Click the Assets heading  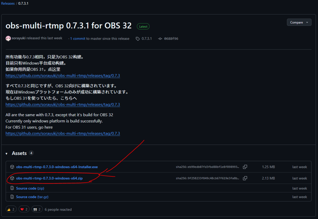point(19,153)
